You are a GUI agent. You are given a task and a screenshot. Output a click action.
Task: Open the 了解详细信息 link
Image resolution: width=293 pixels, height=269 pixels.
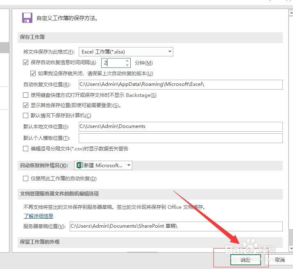[39, 216]
